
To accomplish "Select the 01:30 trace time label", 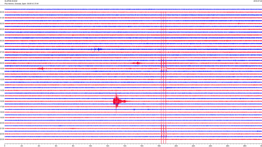I will pyautogui.click(x=2, y=18).
